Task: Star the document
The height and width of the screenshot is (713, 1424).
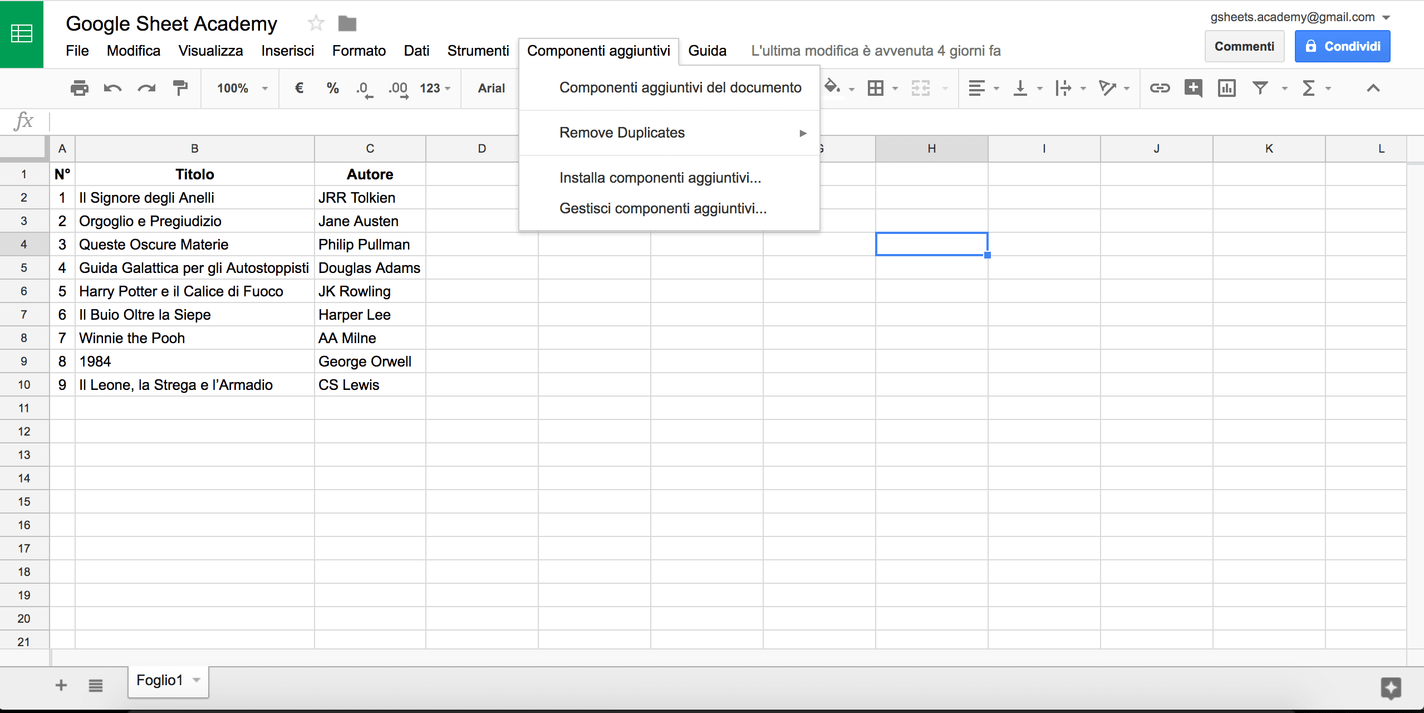Action: pyautogui.click(x=316, y=23)
